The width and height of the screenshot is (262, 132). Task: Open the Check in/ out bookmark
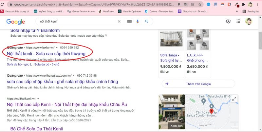193,11
